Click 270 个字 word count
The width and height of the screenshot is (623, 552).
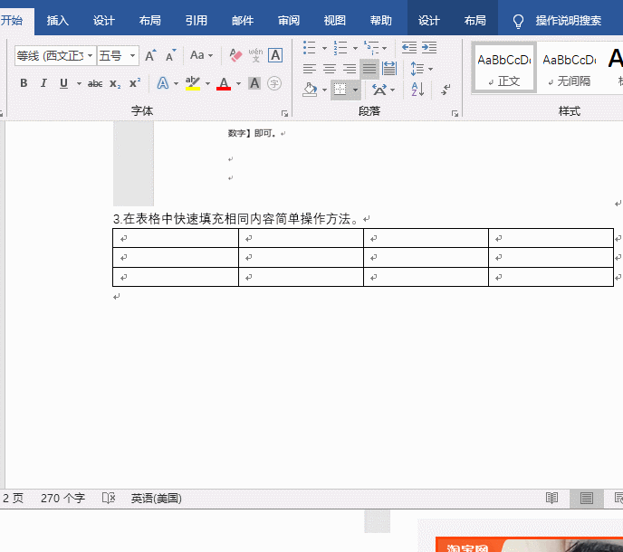point(62,498)
